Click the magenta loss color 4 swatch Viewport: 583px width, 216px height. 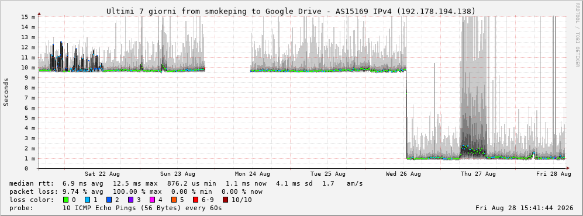point(152,200)
